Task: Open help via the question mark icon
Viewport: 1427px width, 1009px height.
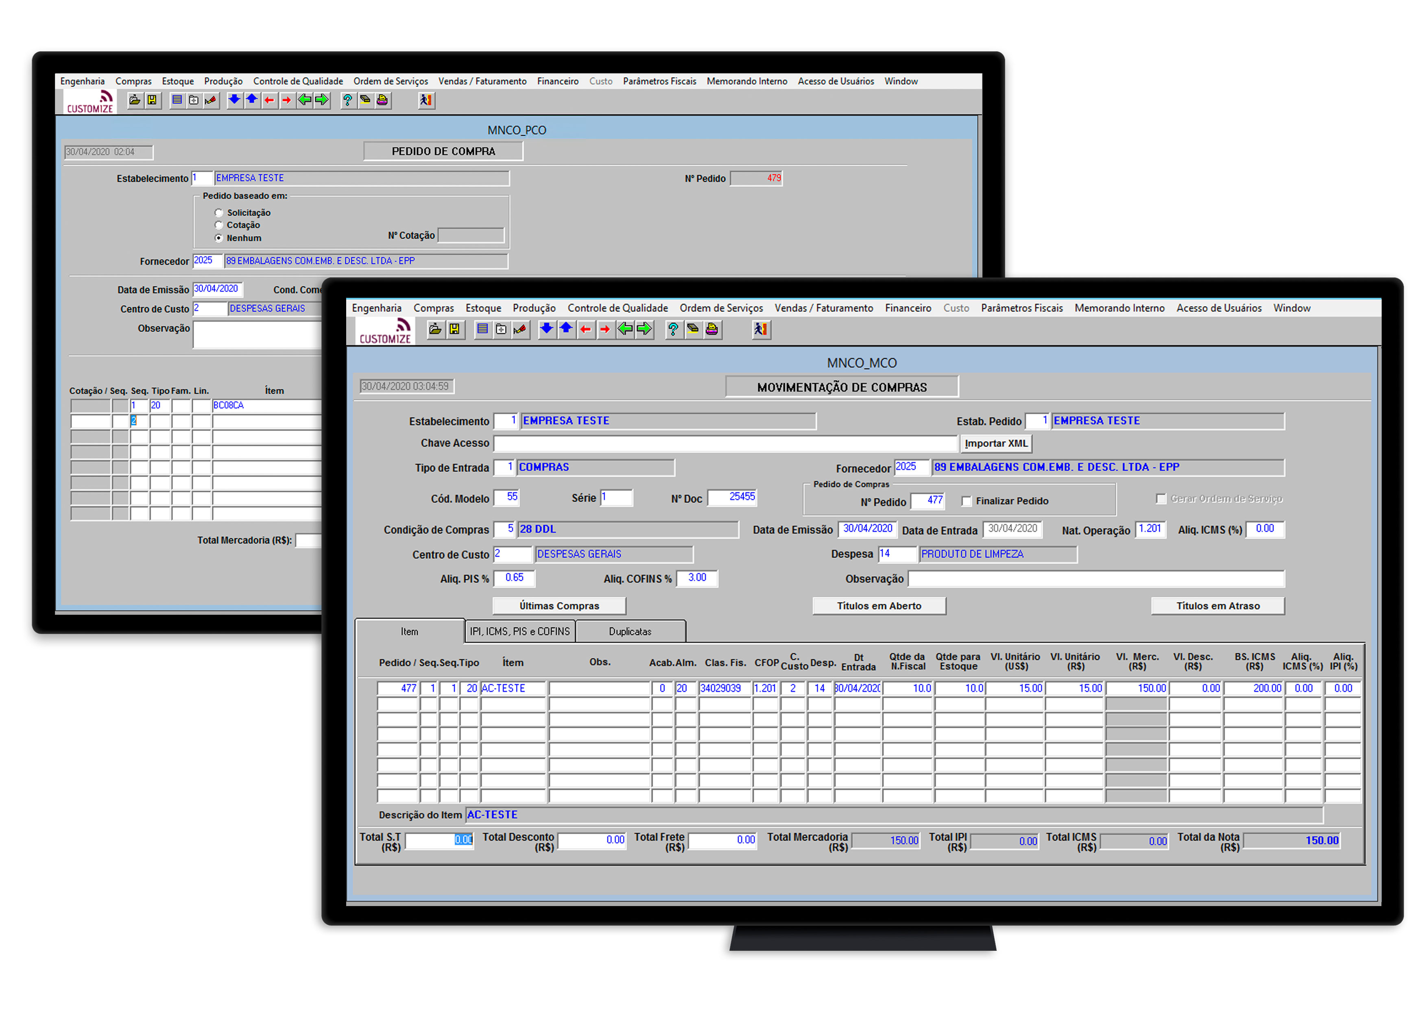Action: tap(674, 330)
